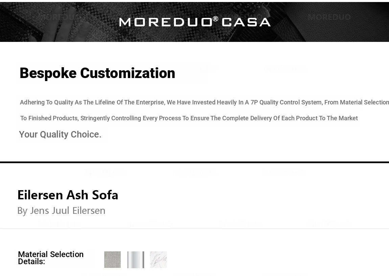
Task: Click the registered trademark symbol in logo
Action: click(x=215, y=19)
